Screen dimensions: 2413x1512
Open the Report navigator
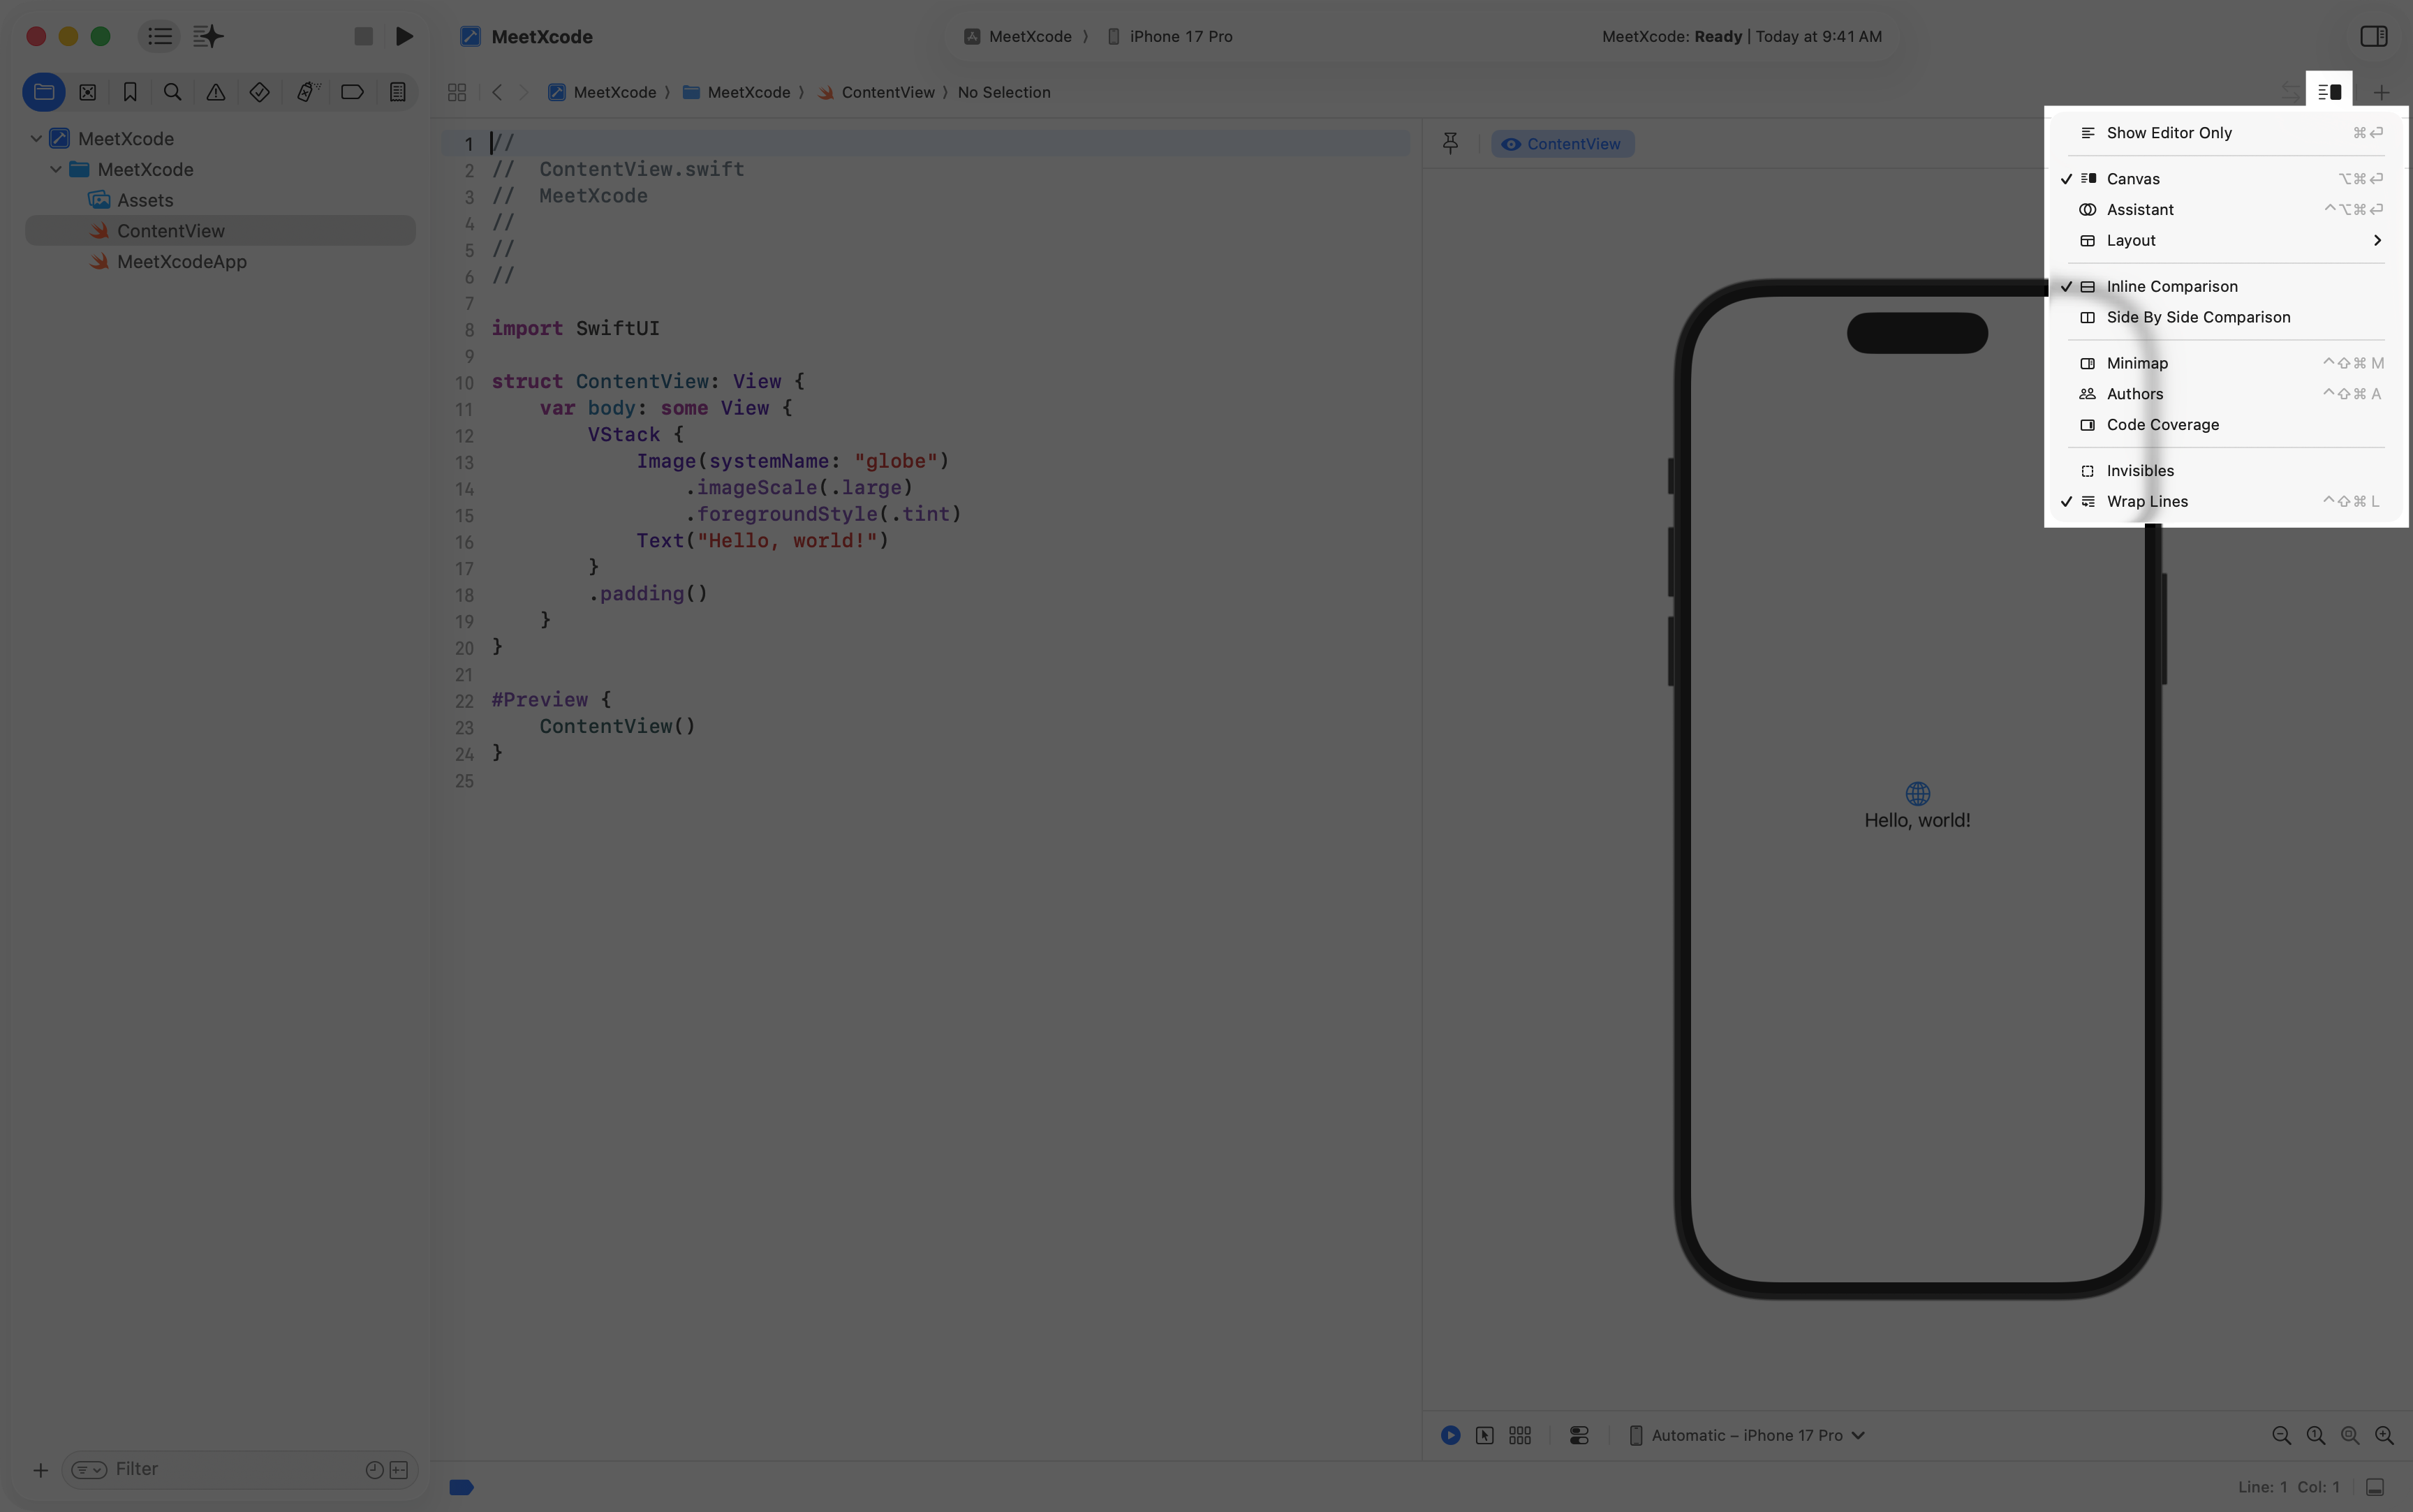[397, 92]
